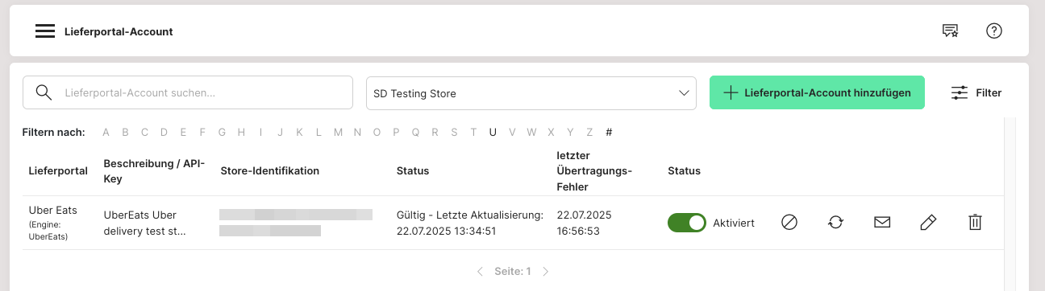This screenshot has height=291, width=1045.
Task: Go to next page arrow
Action: pyautogui.click(x=546, y=272)
